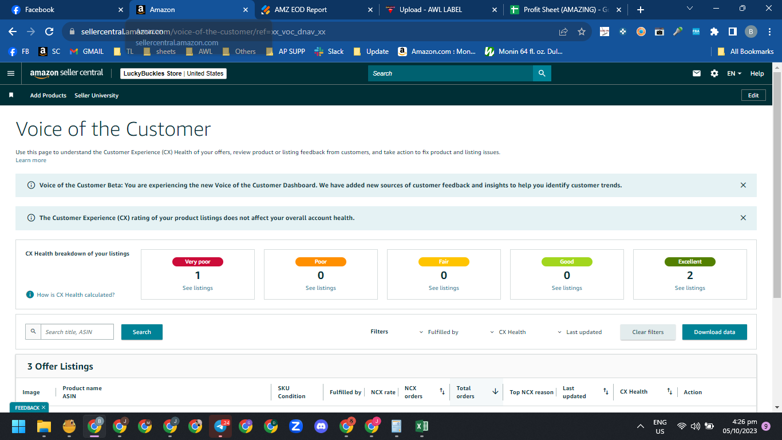This screenshot has width=782, height=440.
Task: Click the Clear filters button
Action: point(648,332)
